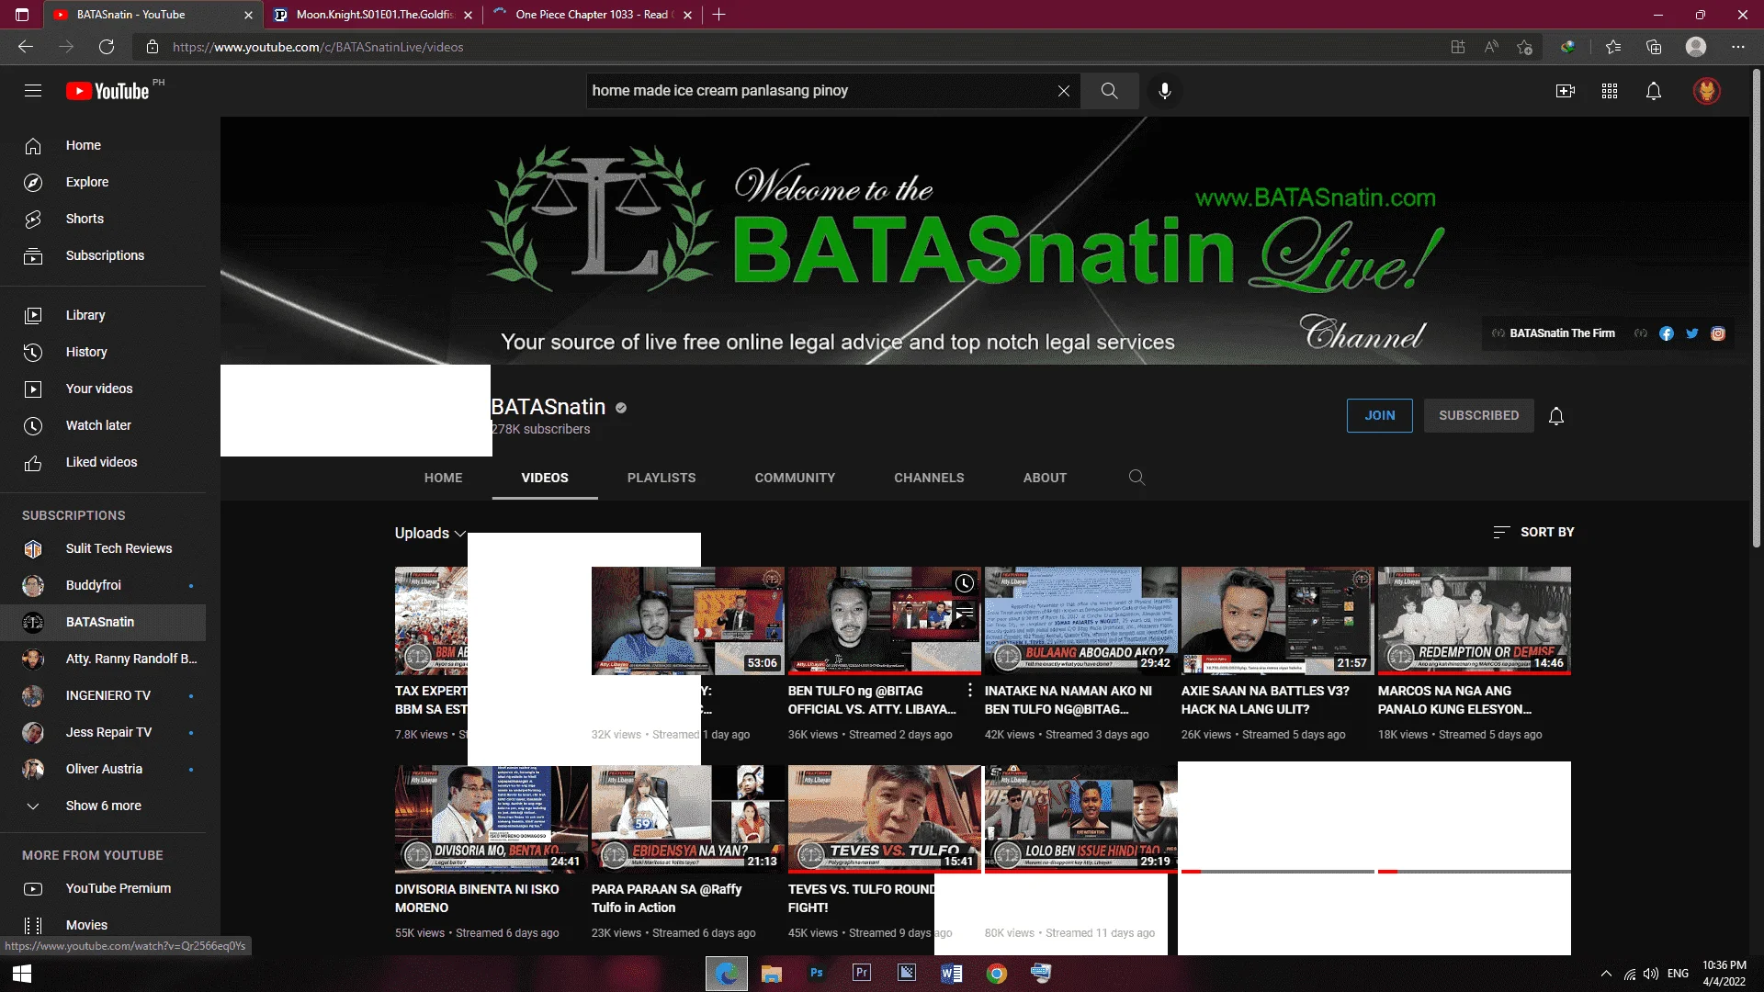
Task: Open notifications bell in header
Action: click(x=1654, y=91)
